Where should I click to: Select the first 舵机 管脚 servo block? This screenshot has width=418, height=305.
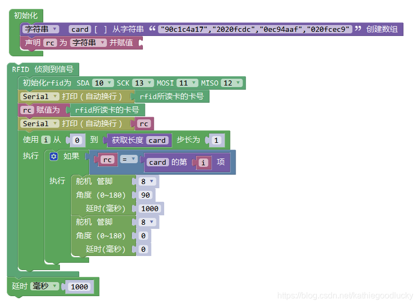coord(104,195)
